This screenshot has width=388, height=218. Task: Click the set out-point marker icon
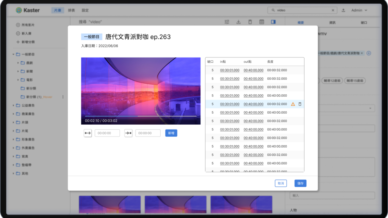pos(128,133)
